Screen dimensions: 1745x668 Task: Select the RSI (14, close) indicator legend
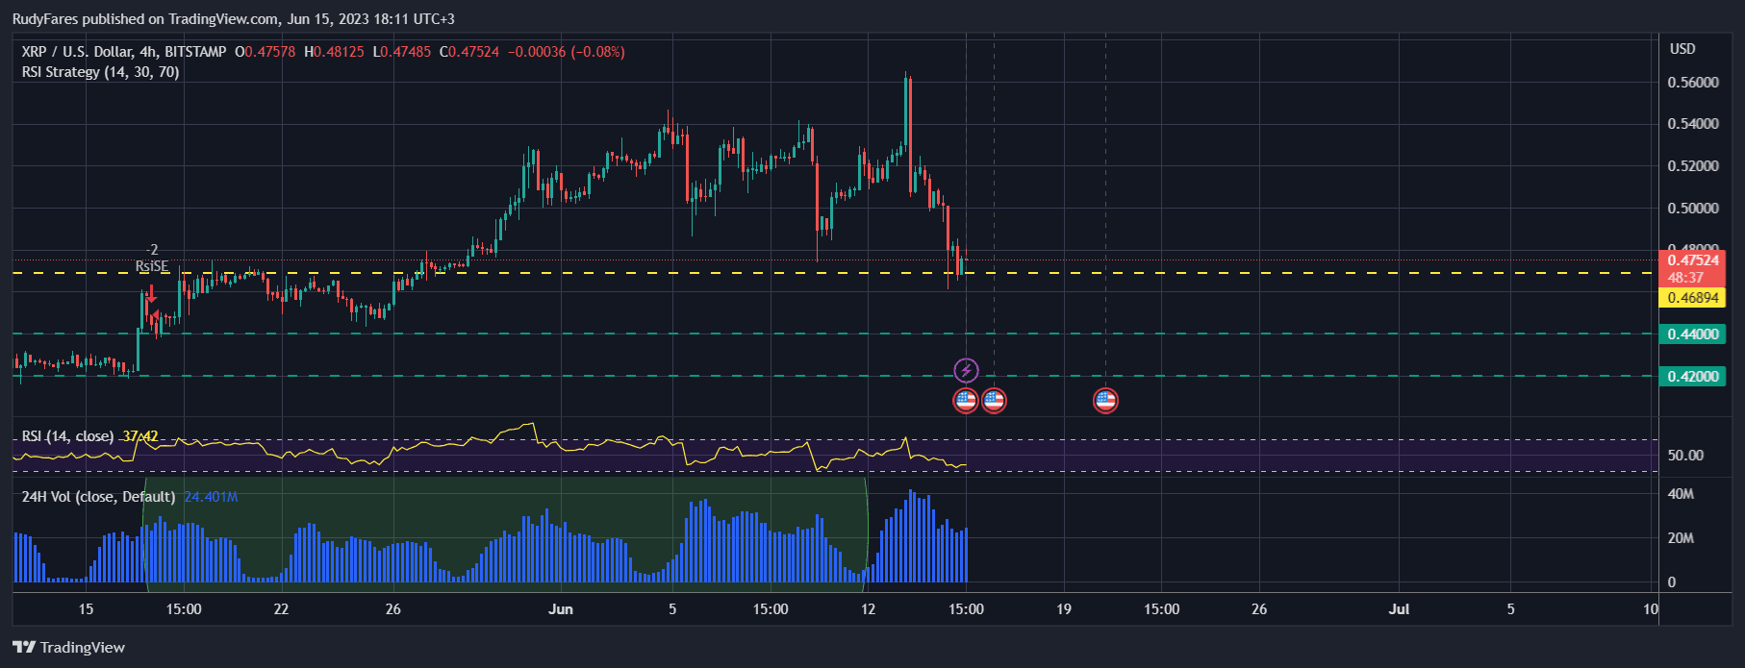click(67, 436)
